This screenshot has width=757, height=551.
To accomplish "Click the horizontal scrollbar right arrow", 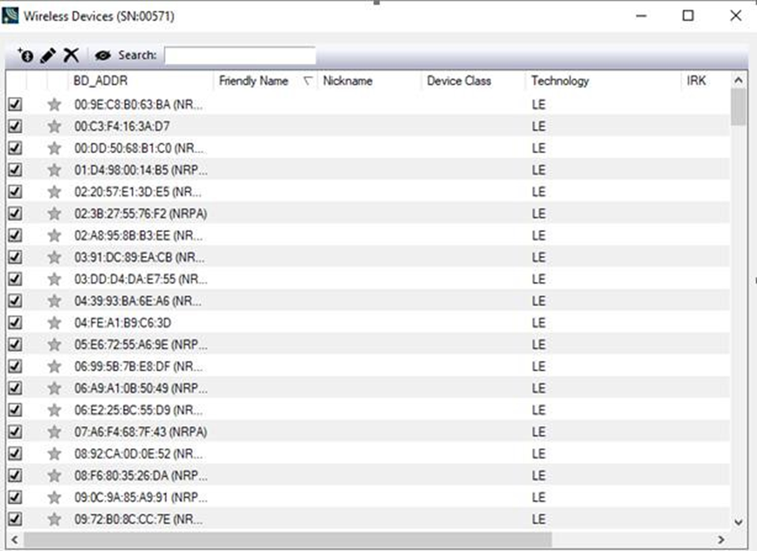I will click(x=721, y=539).
